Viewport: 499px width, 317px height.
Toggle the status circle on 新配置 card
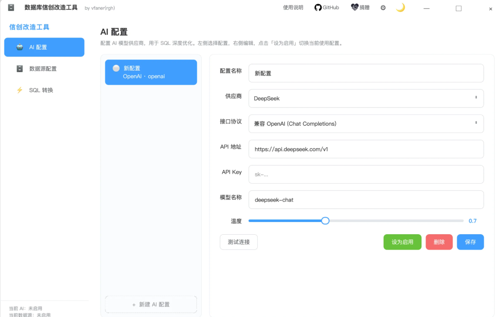[x=116, y=68]
